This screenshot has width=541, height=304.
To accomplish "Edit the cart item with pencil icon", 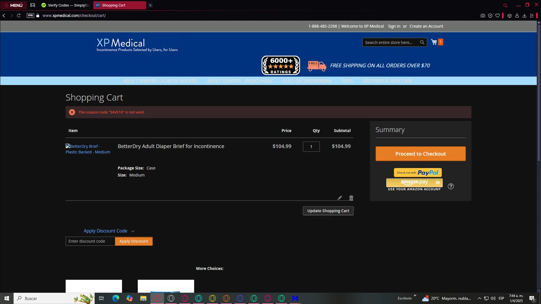I will click(340, 198).
